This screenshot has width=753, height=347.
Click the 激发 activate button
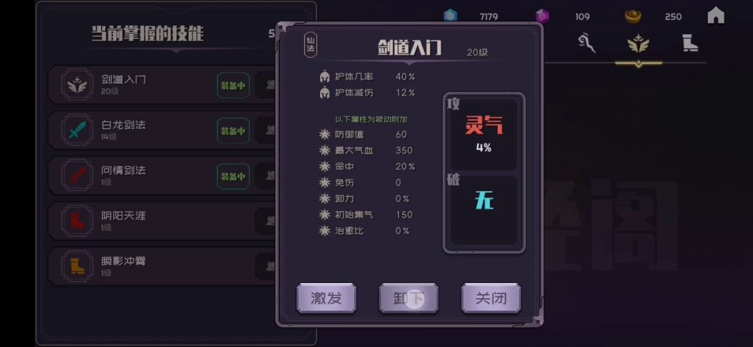click(x=326, y=298)
